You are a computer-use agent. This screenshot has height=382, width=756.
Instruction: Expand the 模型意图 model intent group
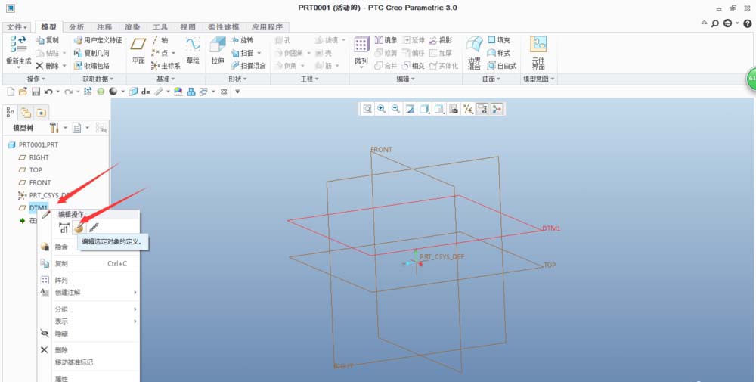tap(538, 79)
